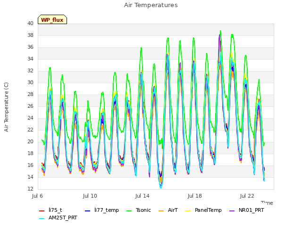This screenshot has height=227, width=302.
Task: Toggle li77_temp series in the legend
Action: (102, 210)
